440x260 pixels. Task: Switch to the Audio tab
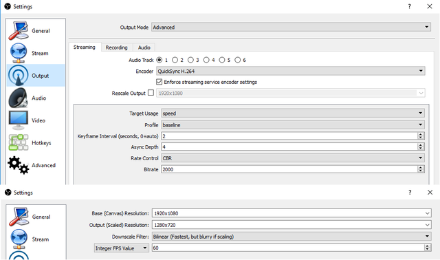(144, 47)
